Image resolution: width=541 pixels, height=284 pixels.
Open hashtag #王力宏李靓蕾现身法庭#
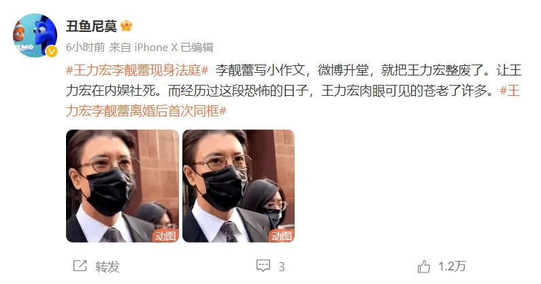click(137, 70)
